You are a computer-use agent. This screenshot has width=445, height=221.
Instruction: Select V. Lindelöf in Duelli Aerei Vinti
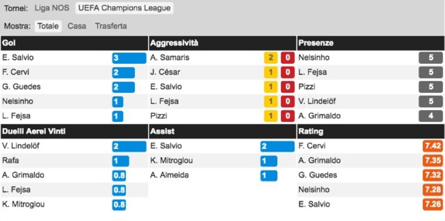click(x=21, y=146)
